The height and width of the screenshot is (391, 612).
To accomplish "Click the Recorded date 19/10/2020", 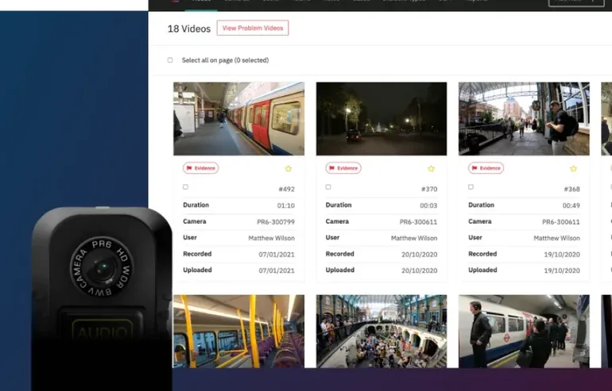I will pos(562,255).
